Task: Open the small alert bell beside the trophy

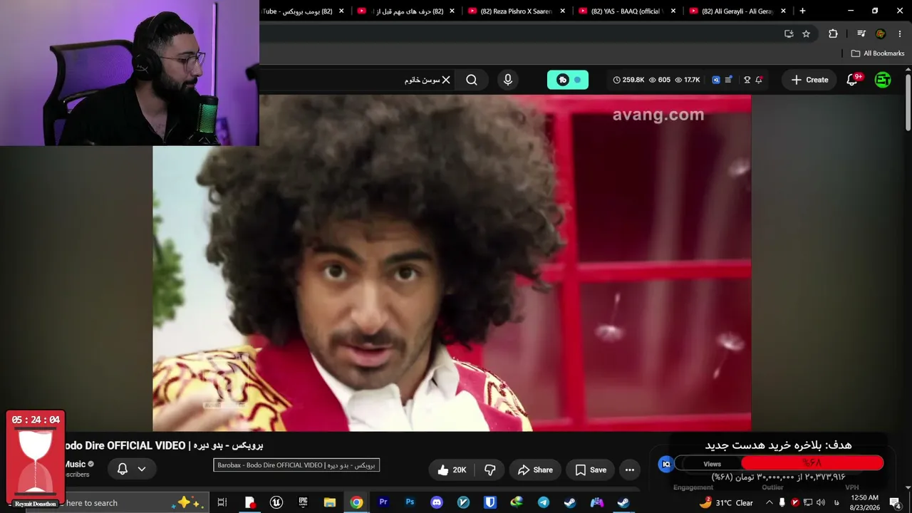Action: [x=759, y=80]
